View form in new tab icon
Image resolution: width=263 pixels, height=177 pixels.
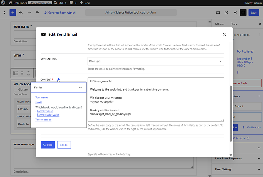226,13
